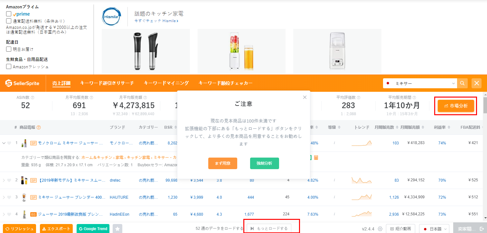Collapse row 1 details chevron
Screen dimensions: 487x233
click(4, 143)
